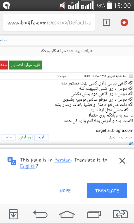This screenshot has height=223, width=134.
Task: Tap the browser back arrow
Action: (40, 214)
